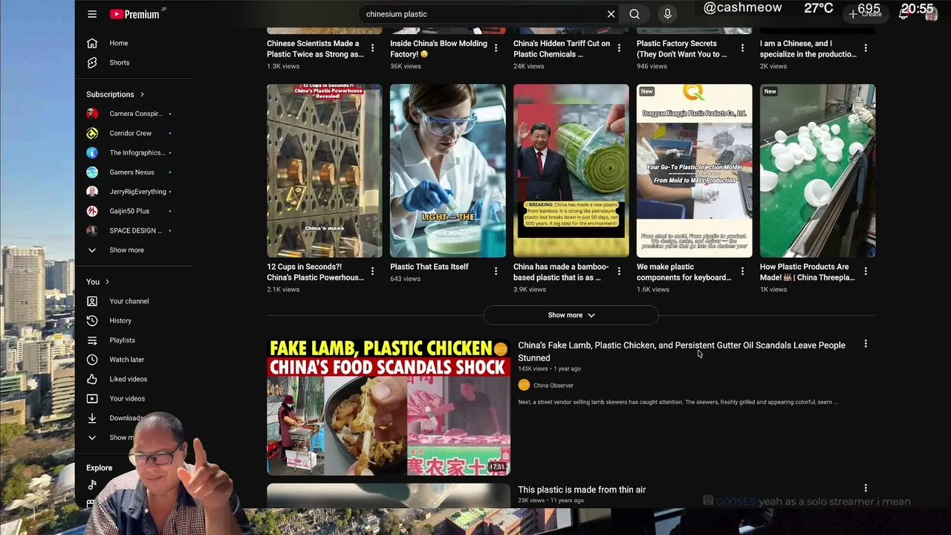Expand the Subscriptions section header
The width and height of the screenshot is (951, 535).
pos(115,94)
